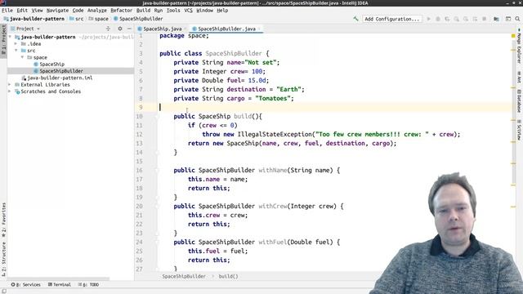Click the SpaceShip class icon in project tree

click(36, 64)
